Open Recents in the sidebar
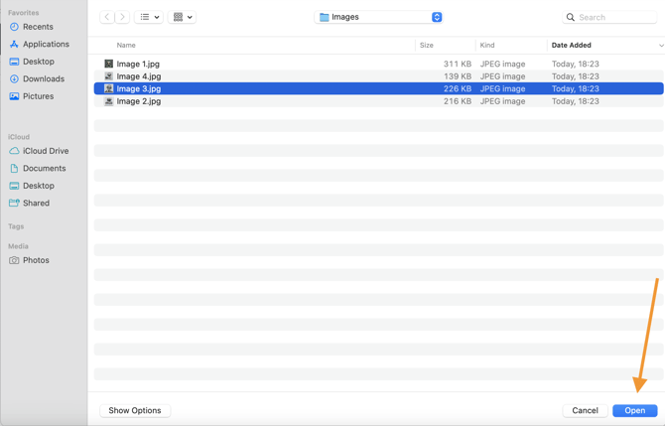 click(38, 27)
